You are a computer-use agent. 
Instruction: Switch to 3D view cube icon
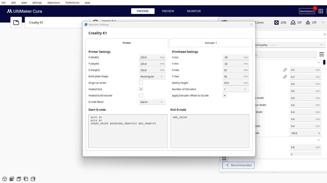[5, 179]
